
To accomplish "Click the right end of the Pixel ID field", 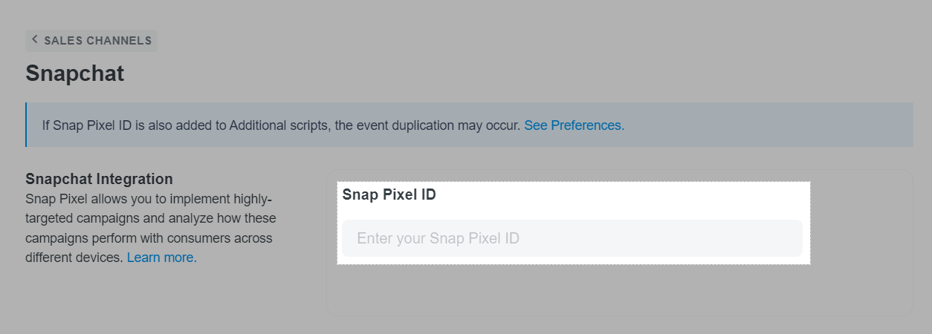I will pyautogui.click(x=780, y=238).
